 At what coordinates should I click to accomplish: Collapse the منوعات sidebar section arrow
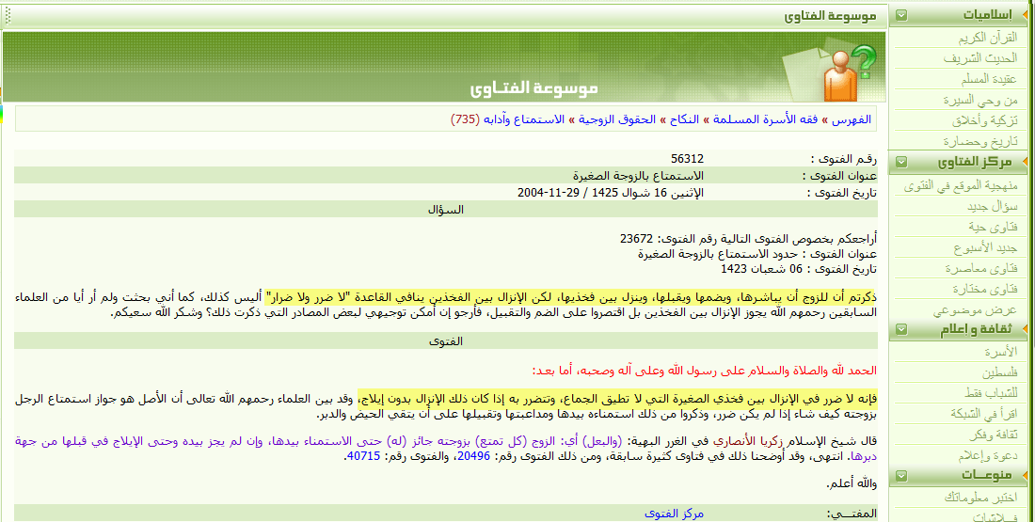click(901, 476)
